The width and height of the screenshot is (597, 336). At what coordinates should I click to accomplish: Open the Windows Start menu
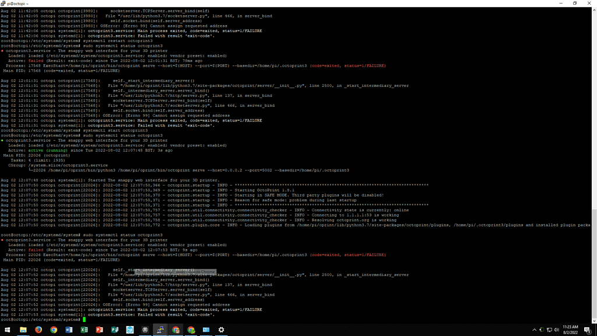click(8, 330)
